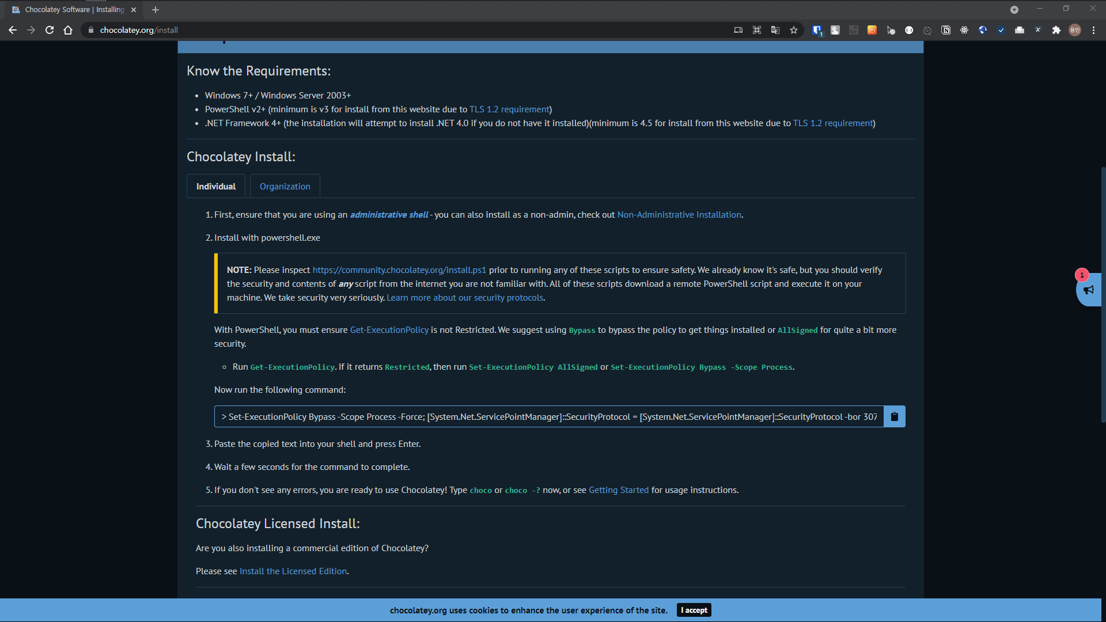This screenshot has width=1106, height=622.
Task: Open the Selenium IDE extension icon
Action: 854,30
